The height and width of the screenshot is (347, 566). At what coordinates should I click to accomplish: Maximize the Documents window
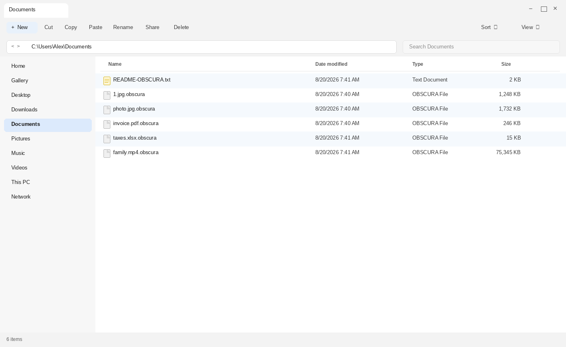click(x=544, y=9)
